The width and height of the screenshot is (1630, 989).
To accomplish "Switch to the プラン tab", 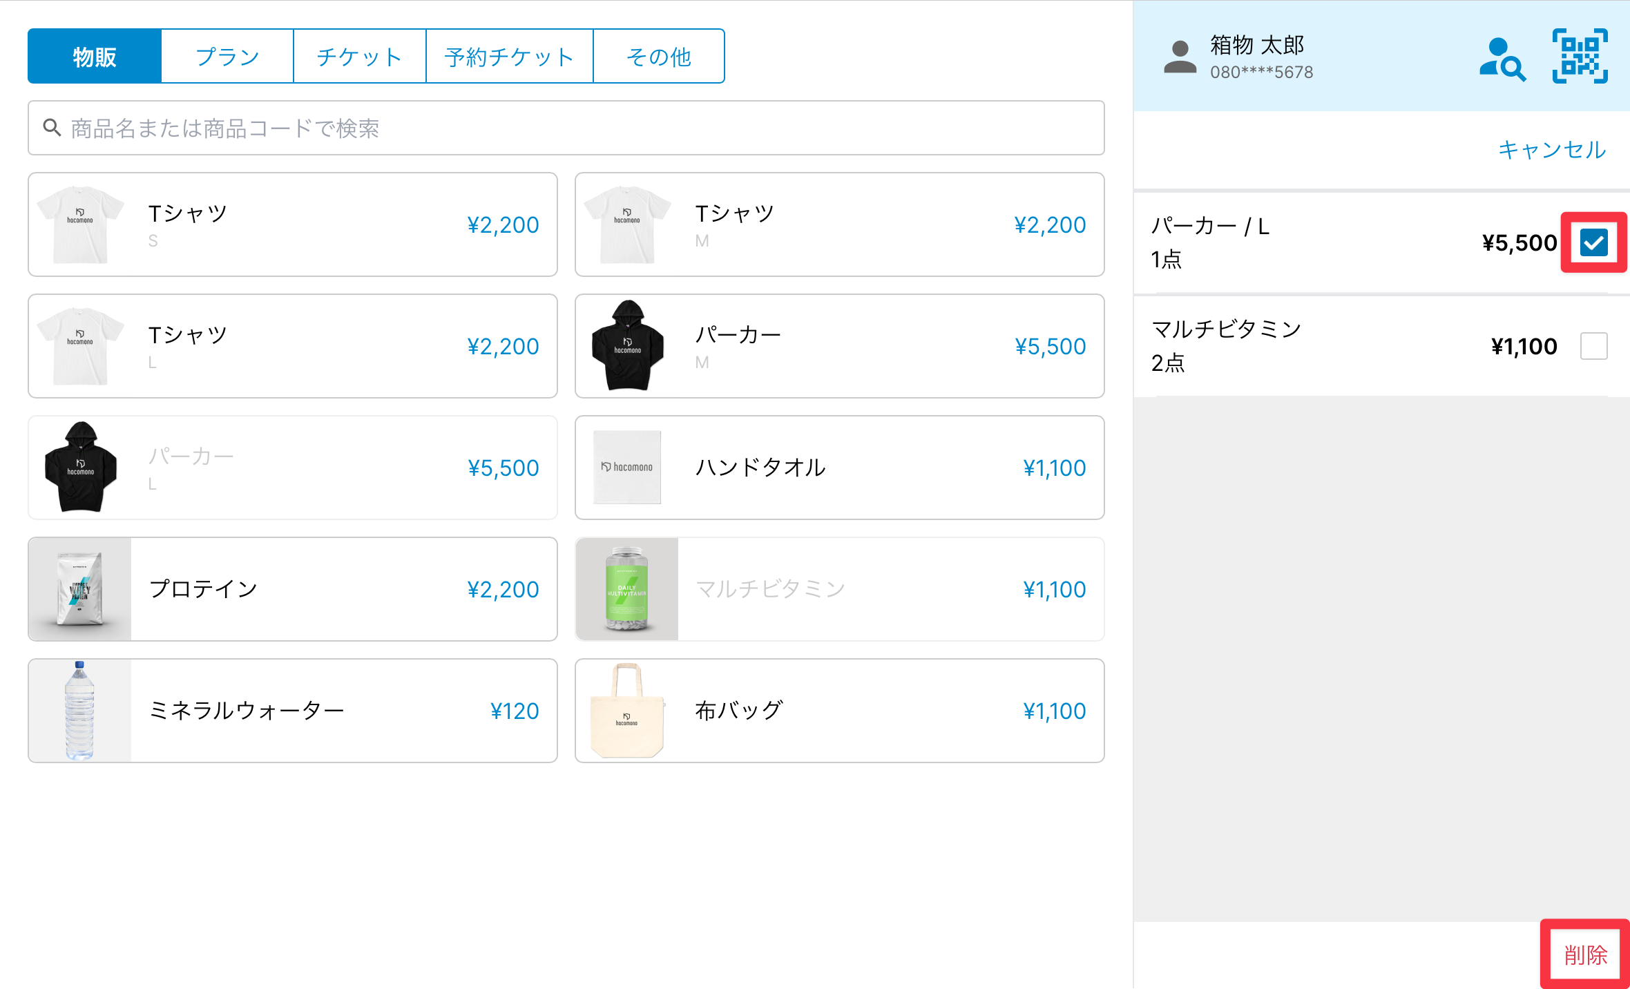I will coord(227,56).
